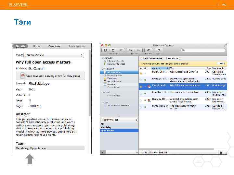Click Clear button in yellow filter bar
Viewport: 234px width, 175px height.
pos(221,64)
